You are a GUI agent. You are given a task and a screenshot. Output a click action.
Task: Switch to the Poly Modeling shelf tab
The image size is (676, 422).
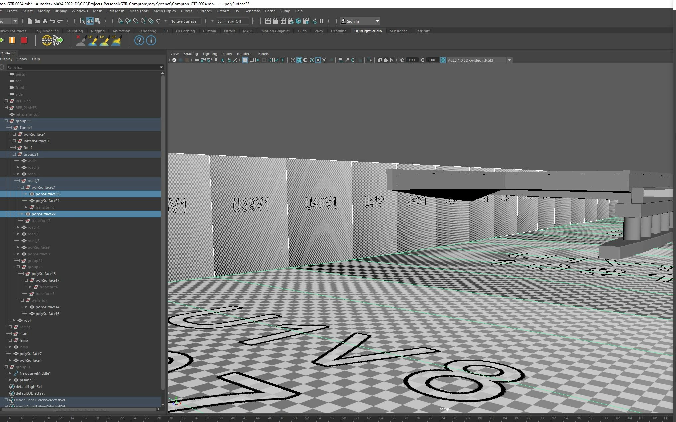click(x=46, y=31)
